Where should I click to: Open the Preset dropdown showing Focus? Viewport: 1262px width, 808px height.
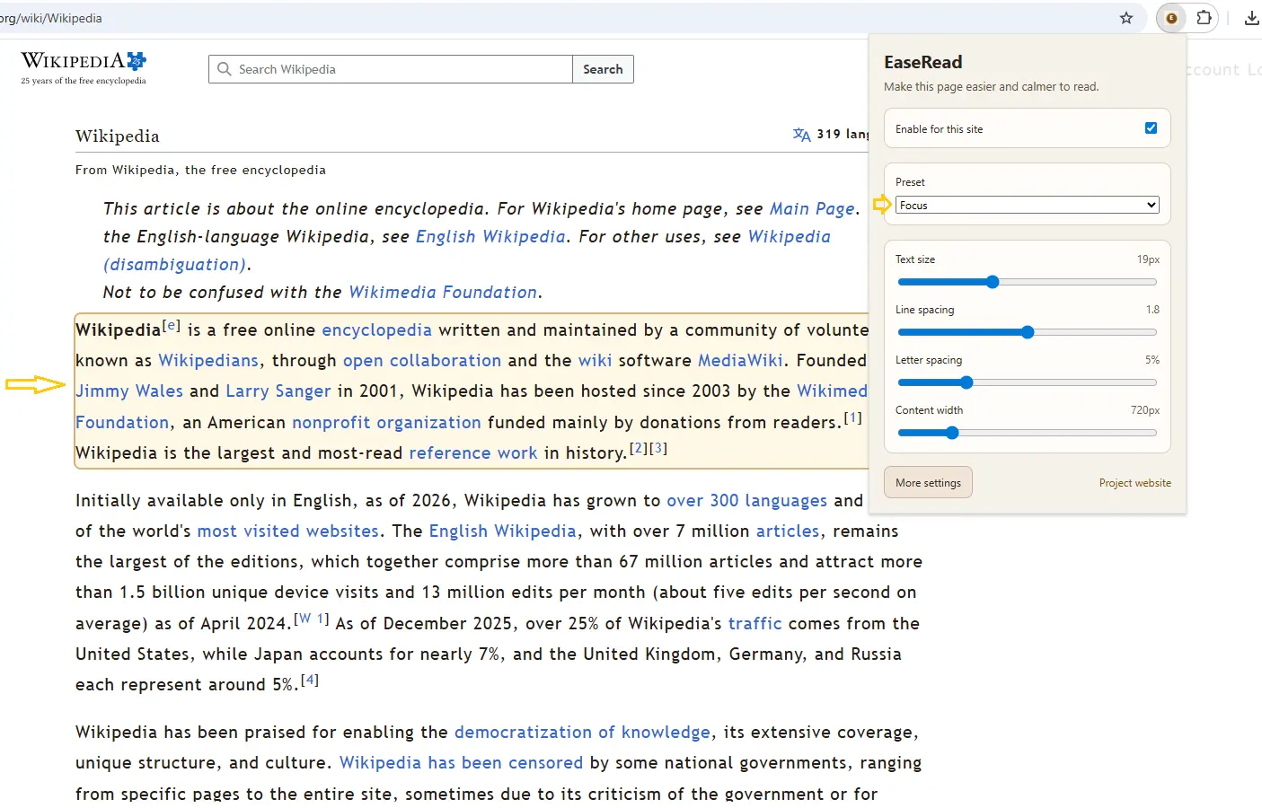click(x=1027, y=205)
